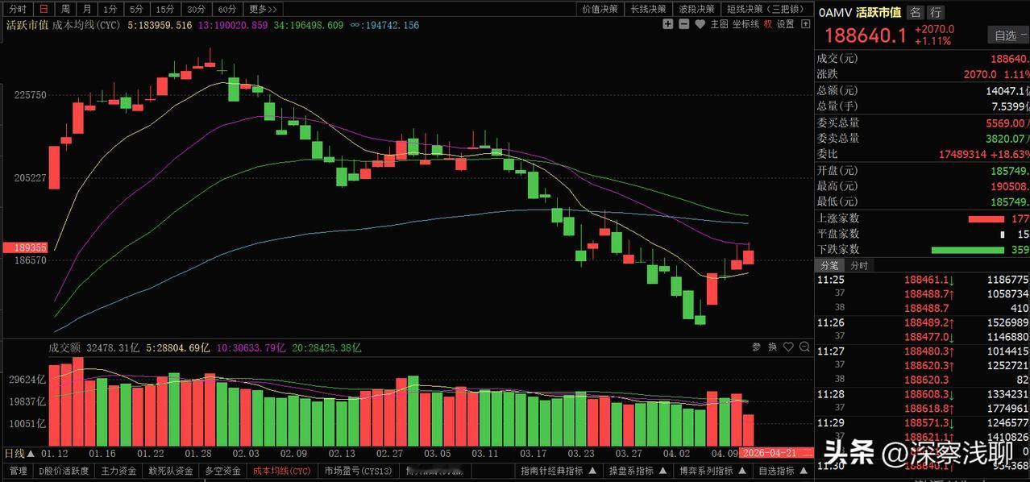Switch to the 60分 period
This screenshot has height=482, width=1030.
[x=227, y=9]
